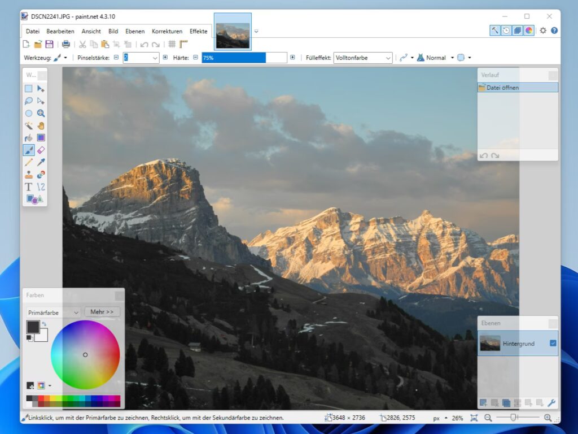Uncheck the Hintergrund layer visibility checkbox
Viewport: 578px width, 434px height.
coord(553,343)
